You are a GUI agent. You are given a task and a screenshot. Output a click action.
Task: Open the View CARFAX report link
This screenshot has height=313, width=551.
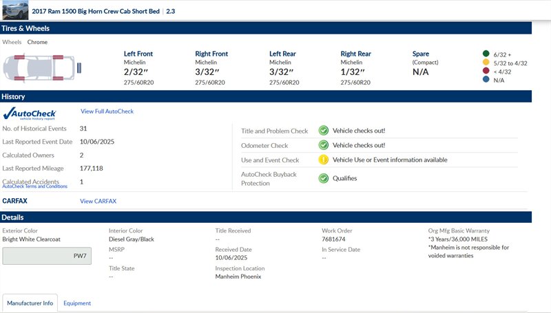coord(98,201)
